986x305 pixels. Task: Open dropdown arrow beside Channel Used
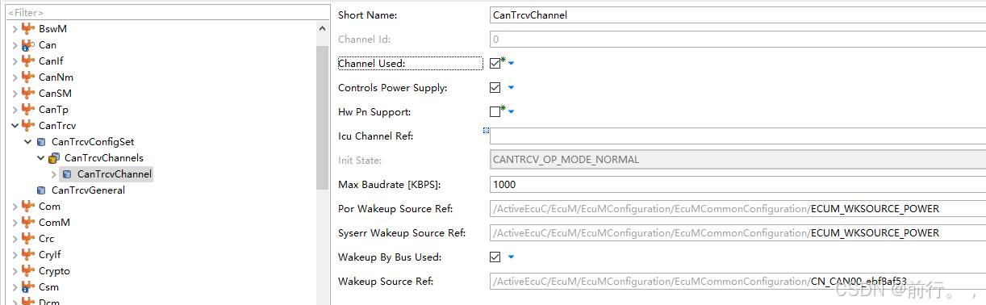[512, 64]
